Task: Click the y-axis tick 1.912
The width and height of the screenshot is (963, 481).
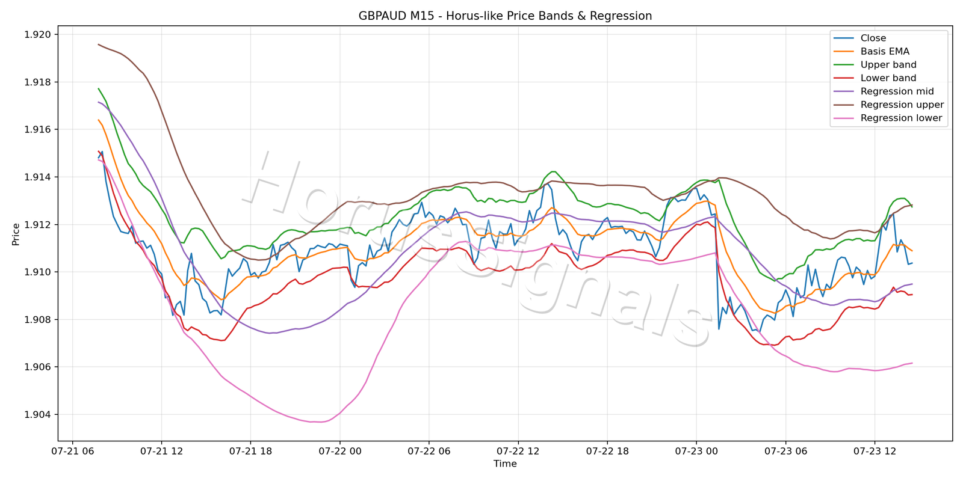Action: [x=37, y=225]
